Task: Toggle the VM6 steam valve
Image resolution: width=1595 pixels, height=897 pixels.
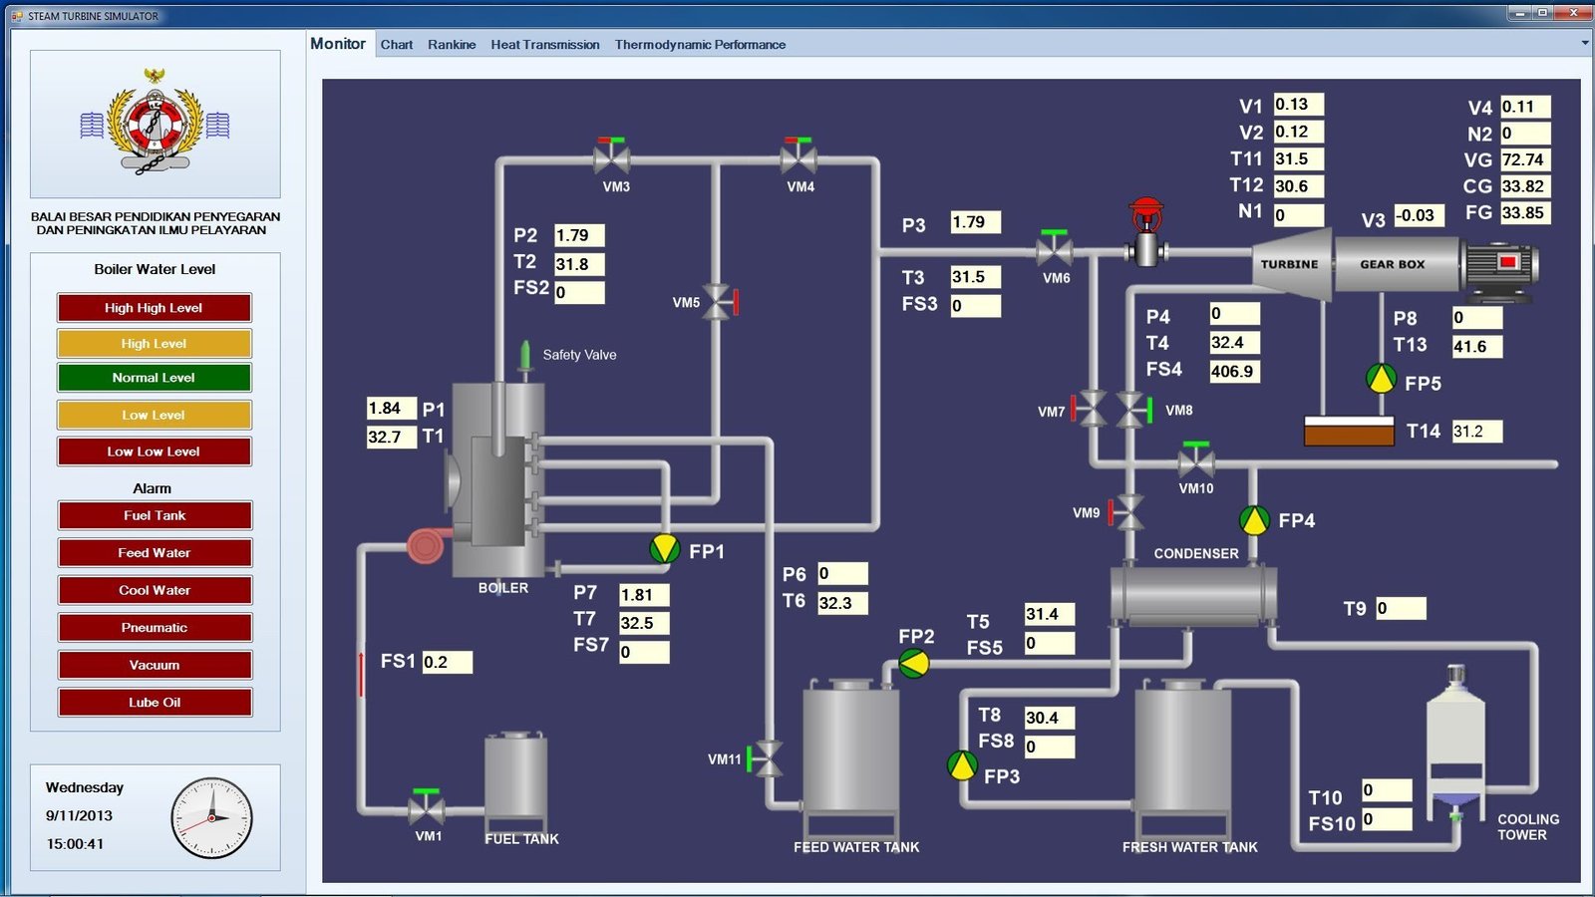Action: click(x=1055, y=248)
